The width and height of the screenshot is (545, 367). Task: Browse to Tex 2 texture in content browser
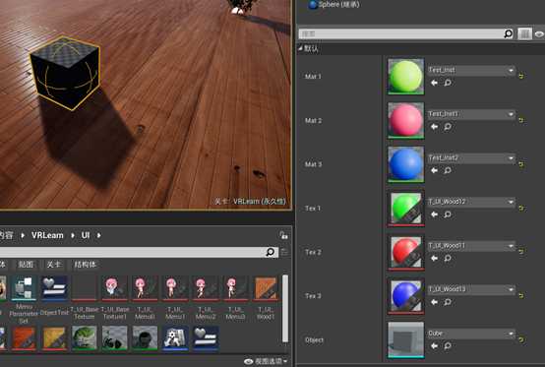(x=448, y=258)
